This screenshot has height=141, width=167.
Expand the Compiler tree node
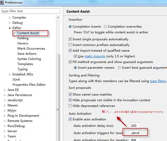pyautogui.click(x=10, y=18)
